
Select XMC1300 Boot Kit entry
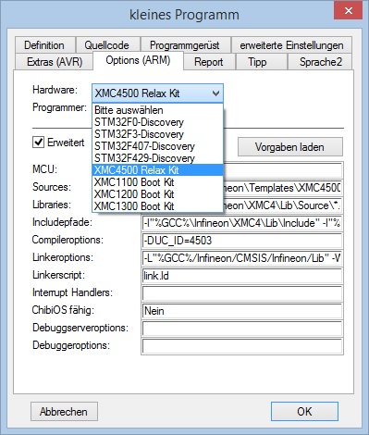[x=157, y=206]
